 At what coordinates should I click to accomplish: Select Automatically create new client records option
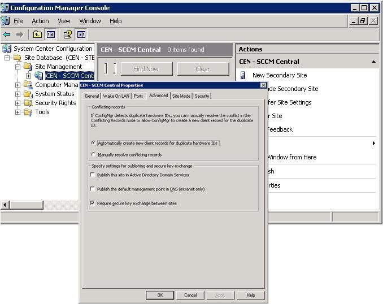coord(93,143)
